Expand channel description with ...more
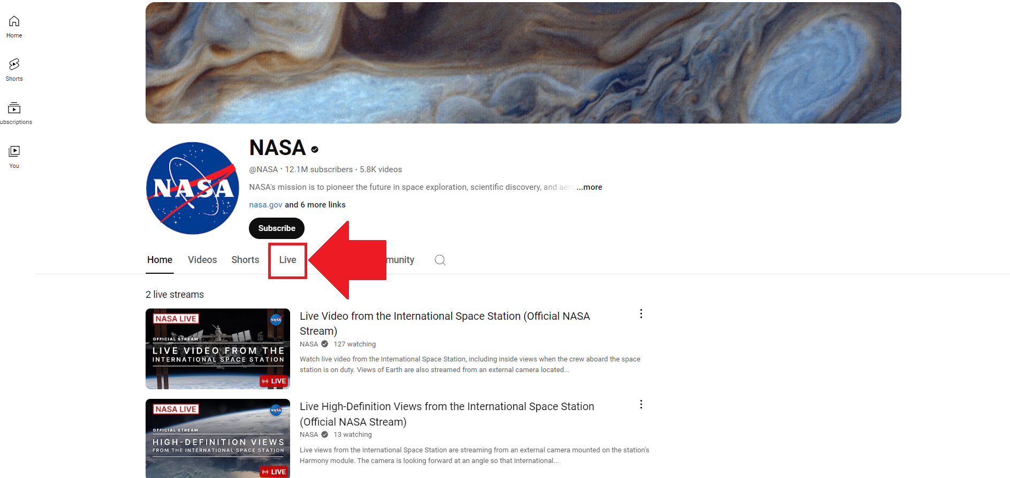 (589, 187)
